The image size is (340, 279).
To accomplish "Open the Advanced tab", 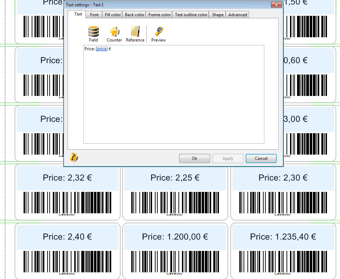I will [238, 15].
